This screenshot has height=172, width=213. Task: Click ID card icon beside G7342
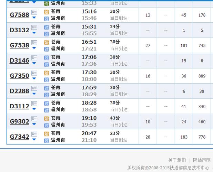pyautogui.click(x=34, y=134)
